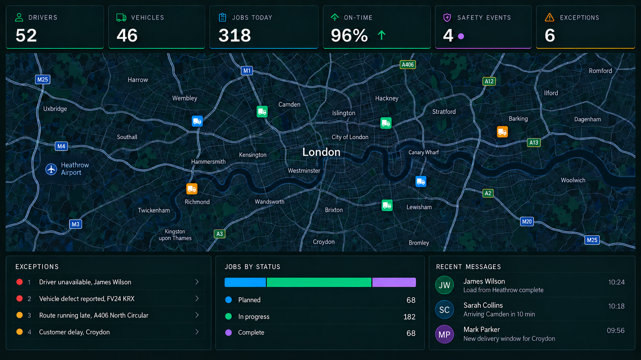
Task: Select the Vehicles truck icon
Action: tap(121, 17)
